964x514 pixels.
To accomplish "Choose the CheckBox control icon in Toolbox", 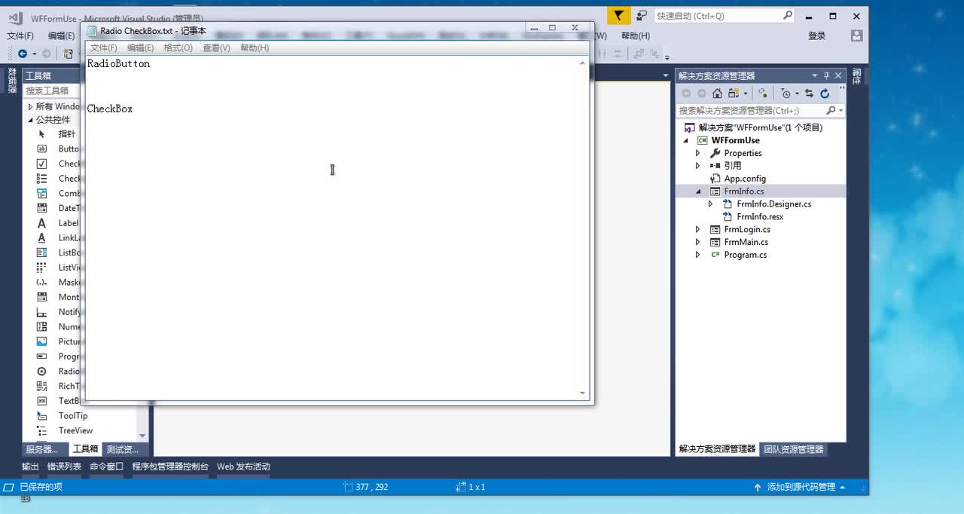I will coord(42,164).
